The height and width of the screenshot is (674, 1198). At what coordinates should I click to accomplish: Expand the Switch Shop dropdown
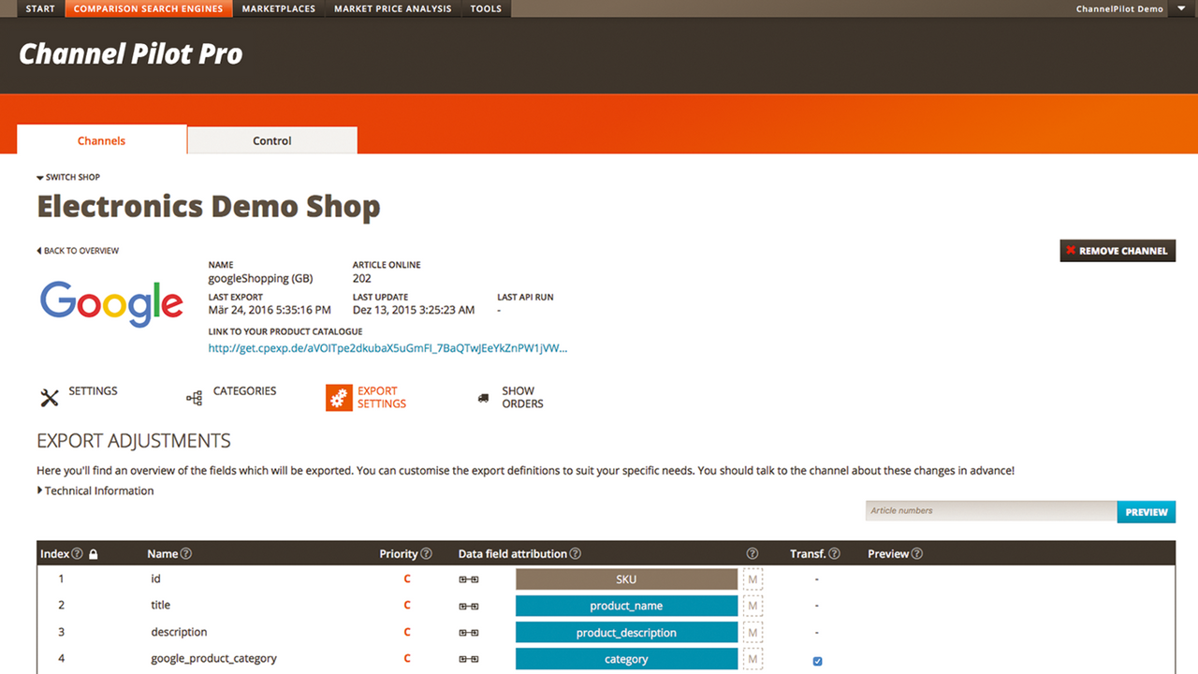pos(68,177)
